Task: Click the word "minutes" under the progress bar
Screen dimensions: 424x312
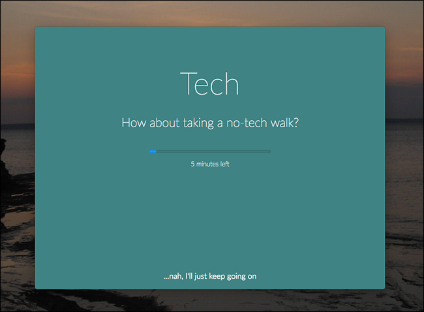Action: 207,164
